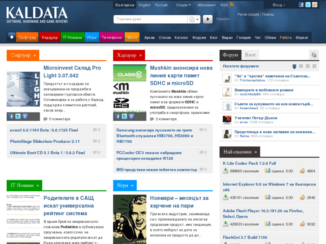Open the Софтуер orange nav tab

pos(27,37)
